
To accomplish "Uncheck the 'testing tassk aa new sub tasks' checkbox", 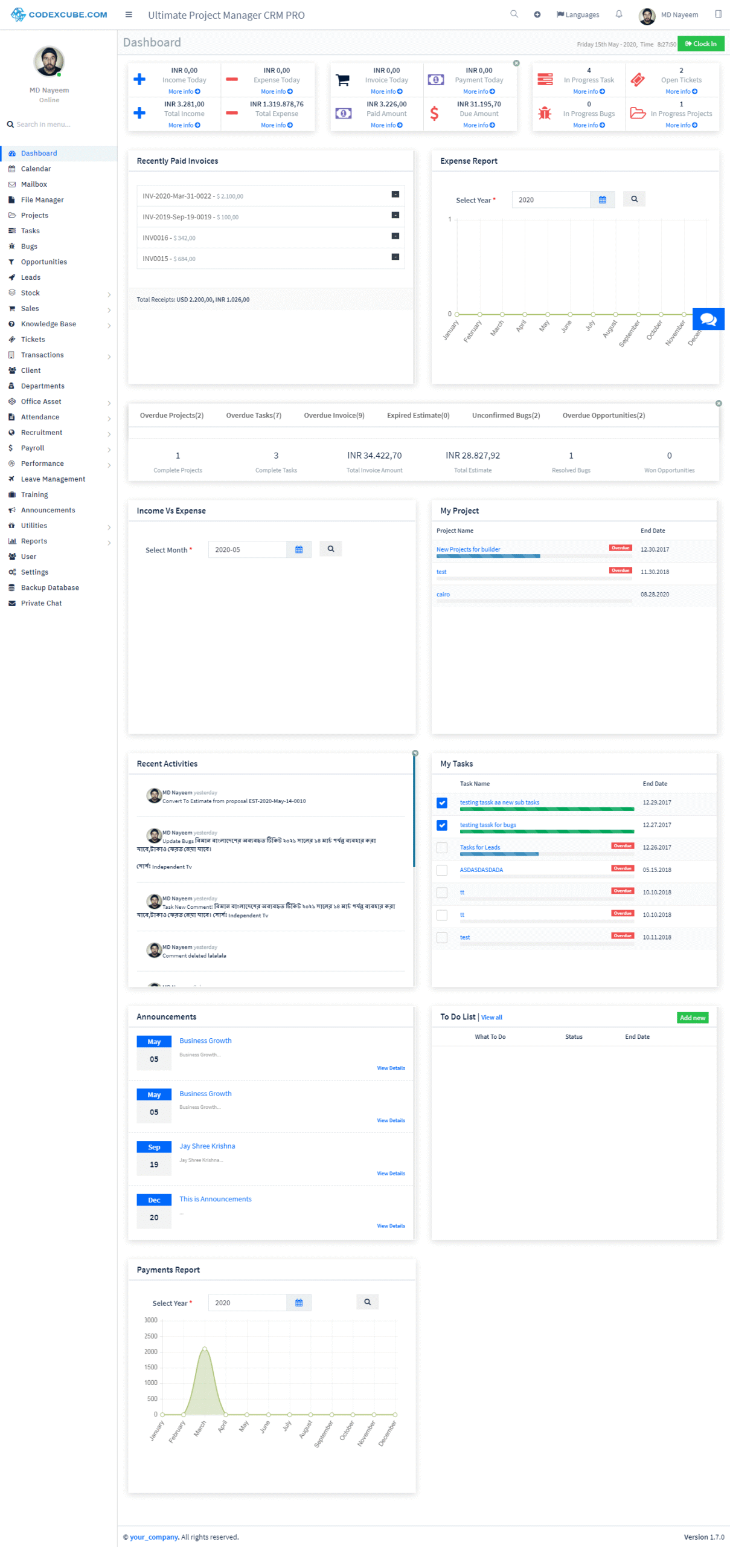I will (x=442, y=803).
